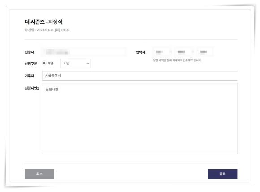Viewport: 260px width, 192px height.
Task: Click the 완료 submit button
Action: point(222,174)
